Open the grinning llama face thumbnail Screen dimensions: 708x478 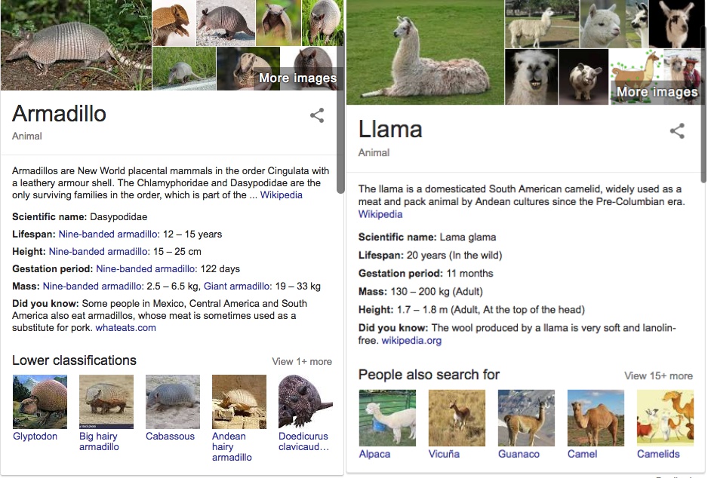[531, 77]
